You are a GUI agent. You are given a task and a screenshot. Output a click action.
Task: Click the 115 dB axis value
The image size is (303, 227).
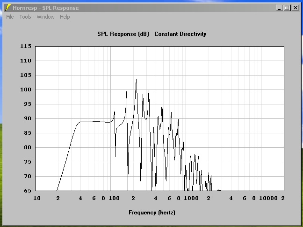pyautogui.click(x=26, y=46)
